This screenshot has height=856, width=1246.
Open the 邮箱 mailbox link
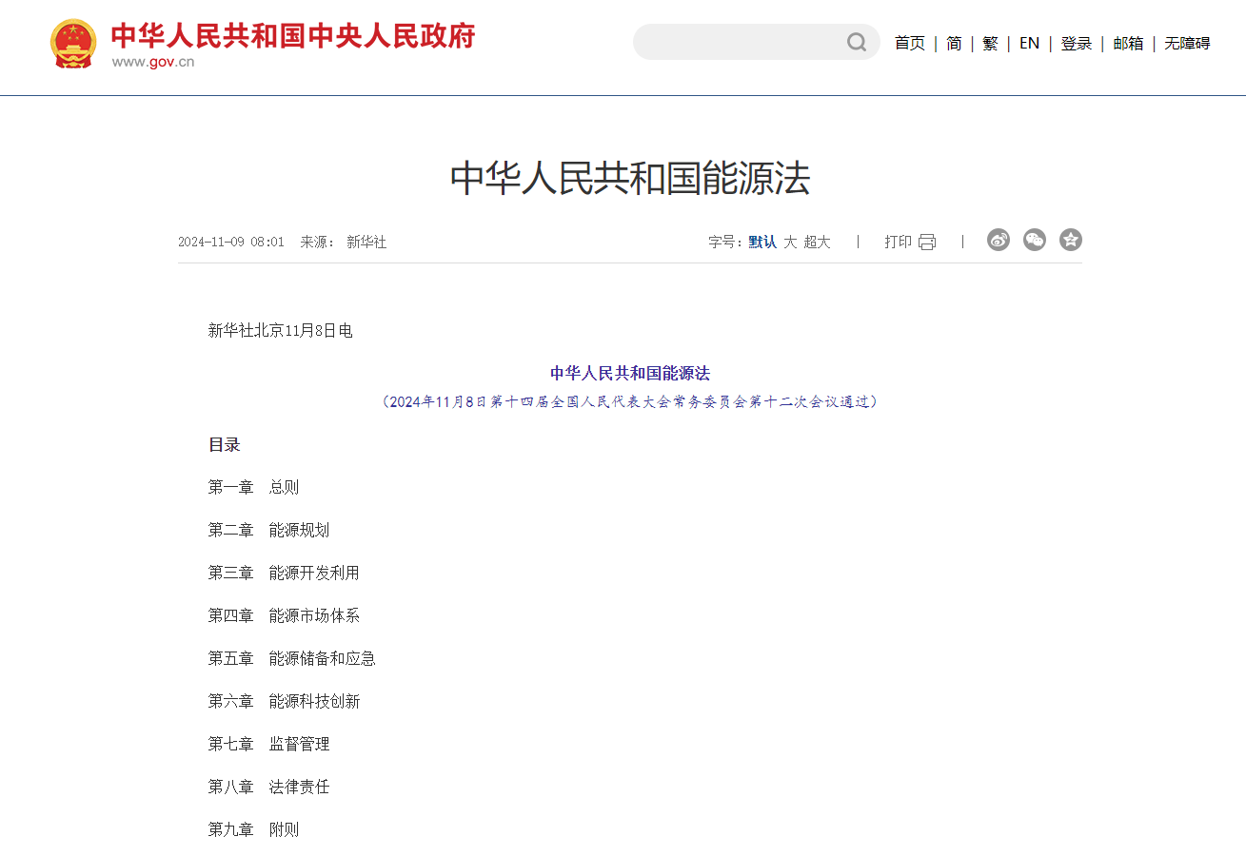[x=1128, y=43]
